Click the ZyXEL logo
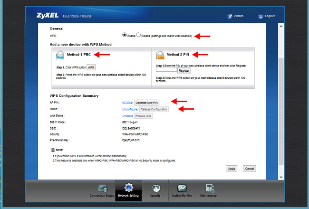This screenshot has height=209, width=309. [x=48, y=16]
